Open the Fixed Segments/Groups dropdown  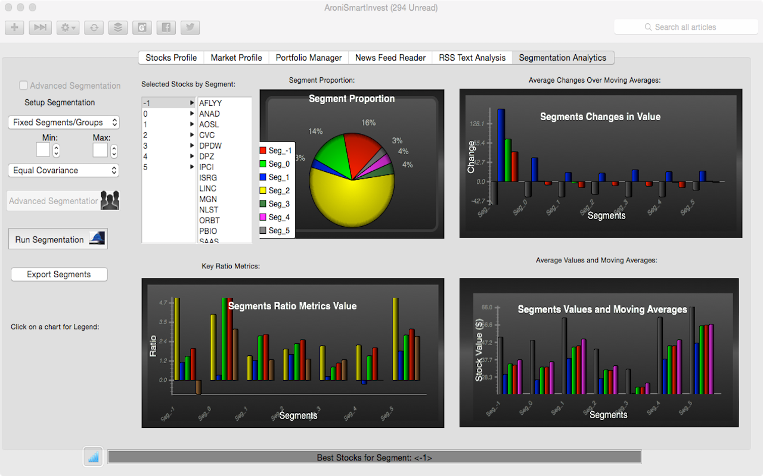[64, 122]
